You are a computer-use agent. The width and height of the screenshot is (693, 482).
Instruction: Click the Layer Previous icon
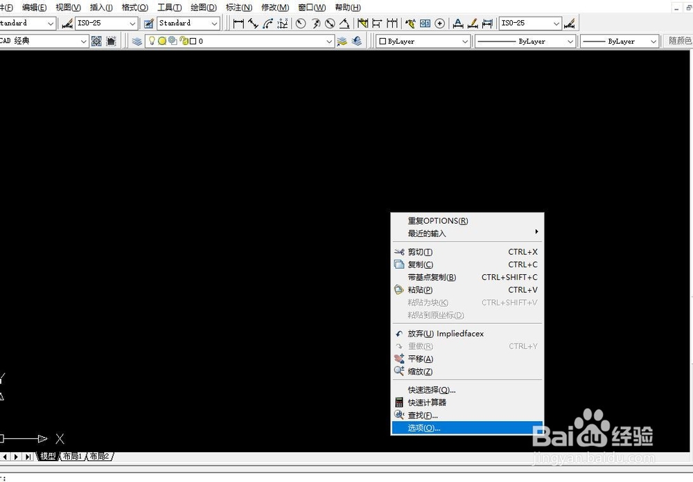click(x=357, y=41)
